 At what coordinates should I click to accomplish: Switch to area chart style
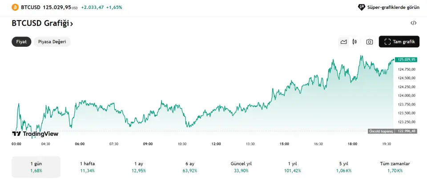344,42
